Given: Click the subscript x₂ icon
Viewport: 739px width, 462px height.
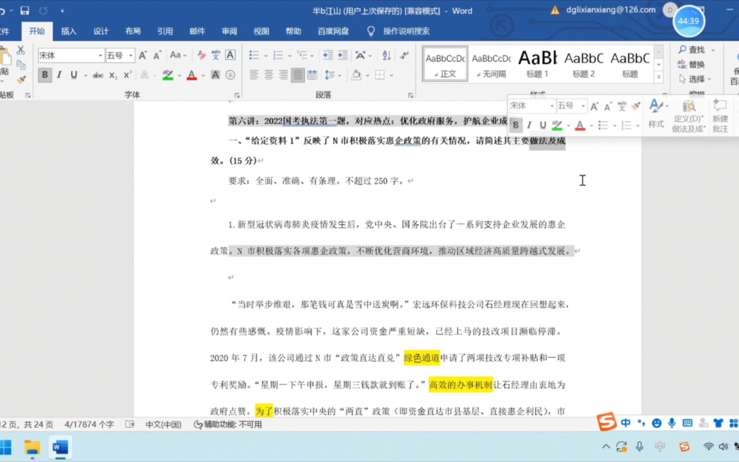Looking at the screenshot, I should [113, 75].
